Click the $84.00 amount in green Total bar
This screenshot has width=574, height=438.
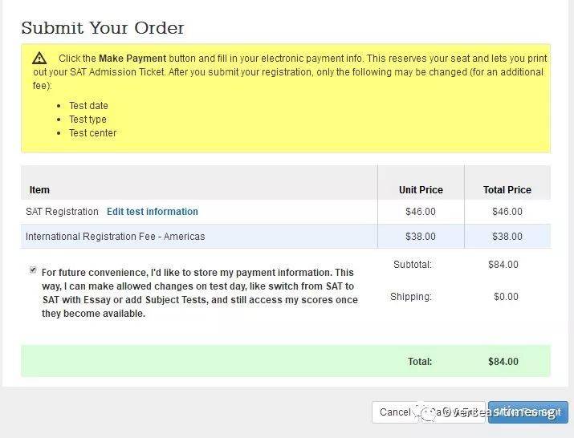[x=503, y=362]
